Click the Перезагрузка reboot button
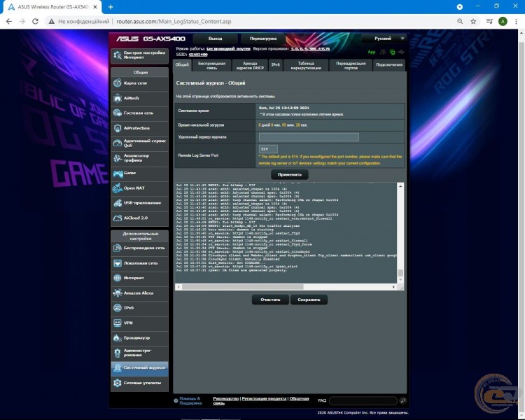Screen dimensions: 525x420 [262, 38]
